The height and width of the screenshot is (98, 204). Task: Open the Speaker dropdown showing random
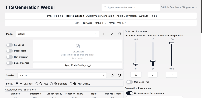62,75
